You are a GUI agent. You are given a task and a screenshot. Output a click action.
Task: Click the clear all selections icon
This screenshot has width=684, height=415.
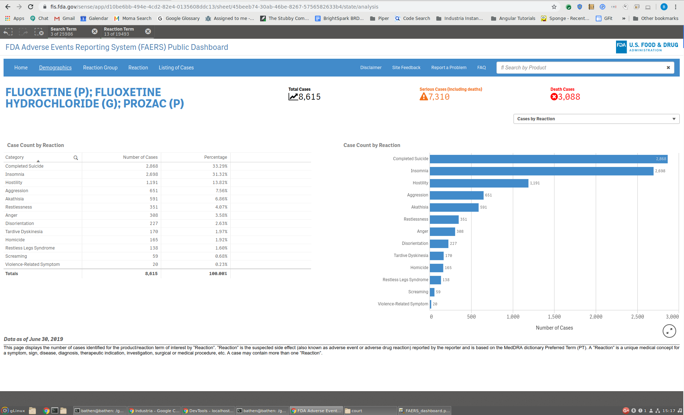point(39,32)
